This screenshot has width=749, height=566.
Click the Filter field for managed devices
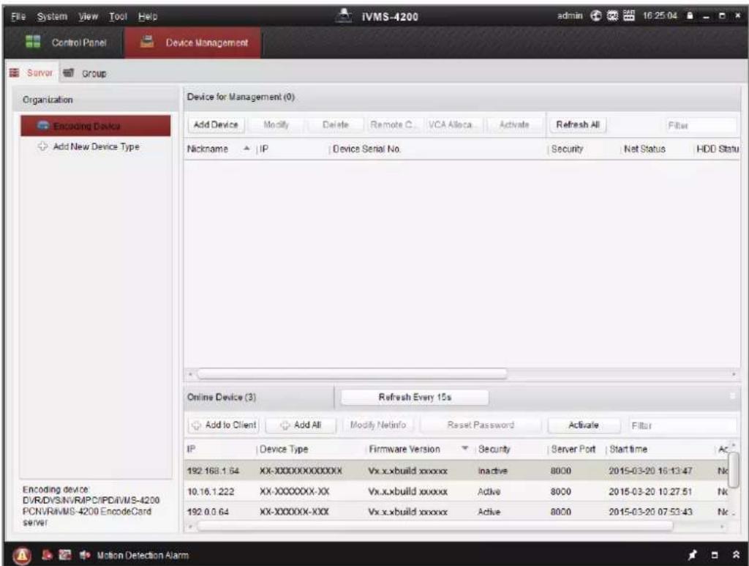(700, 126)
